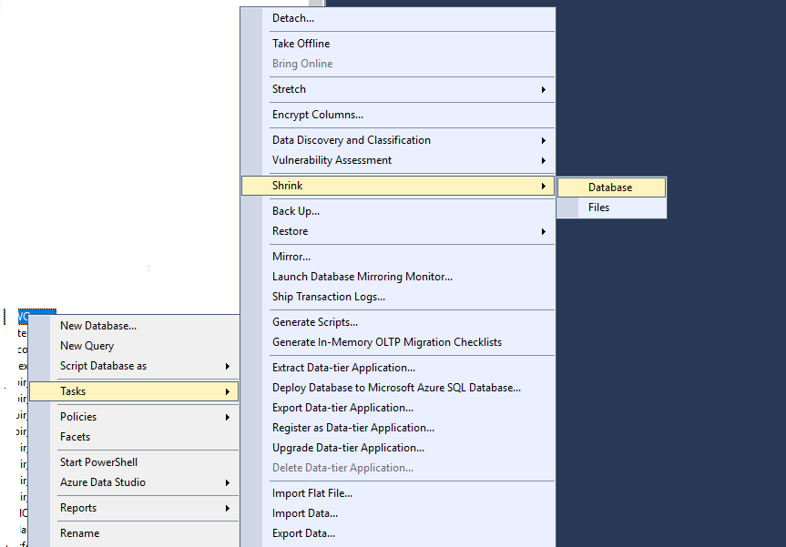Open Encrypt Columns... wizard
The height and width of the screenshot is (547, 786).
pyautogui.click(x=318, y=115)
